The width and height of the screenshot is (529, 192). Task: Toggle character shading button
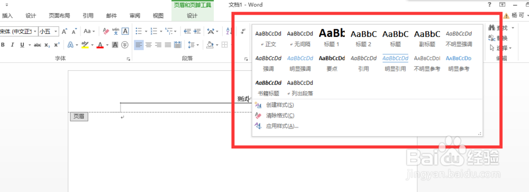(115, 45)
